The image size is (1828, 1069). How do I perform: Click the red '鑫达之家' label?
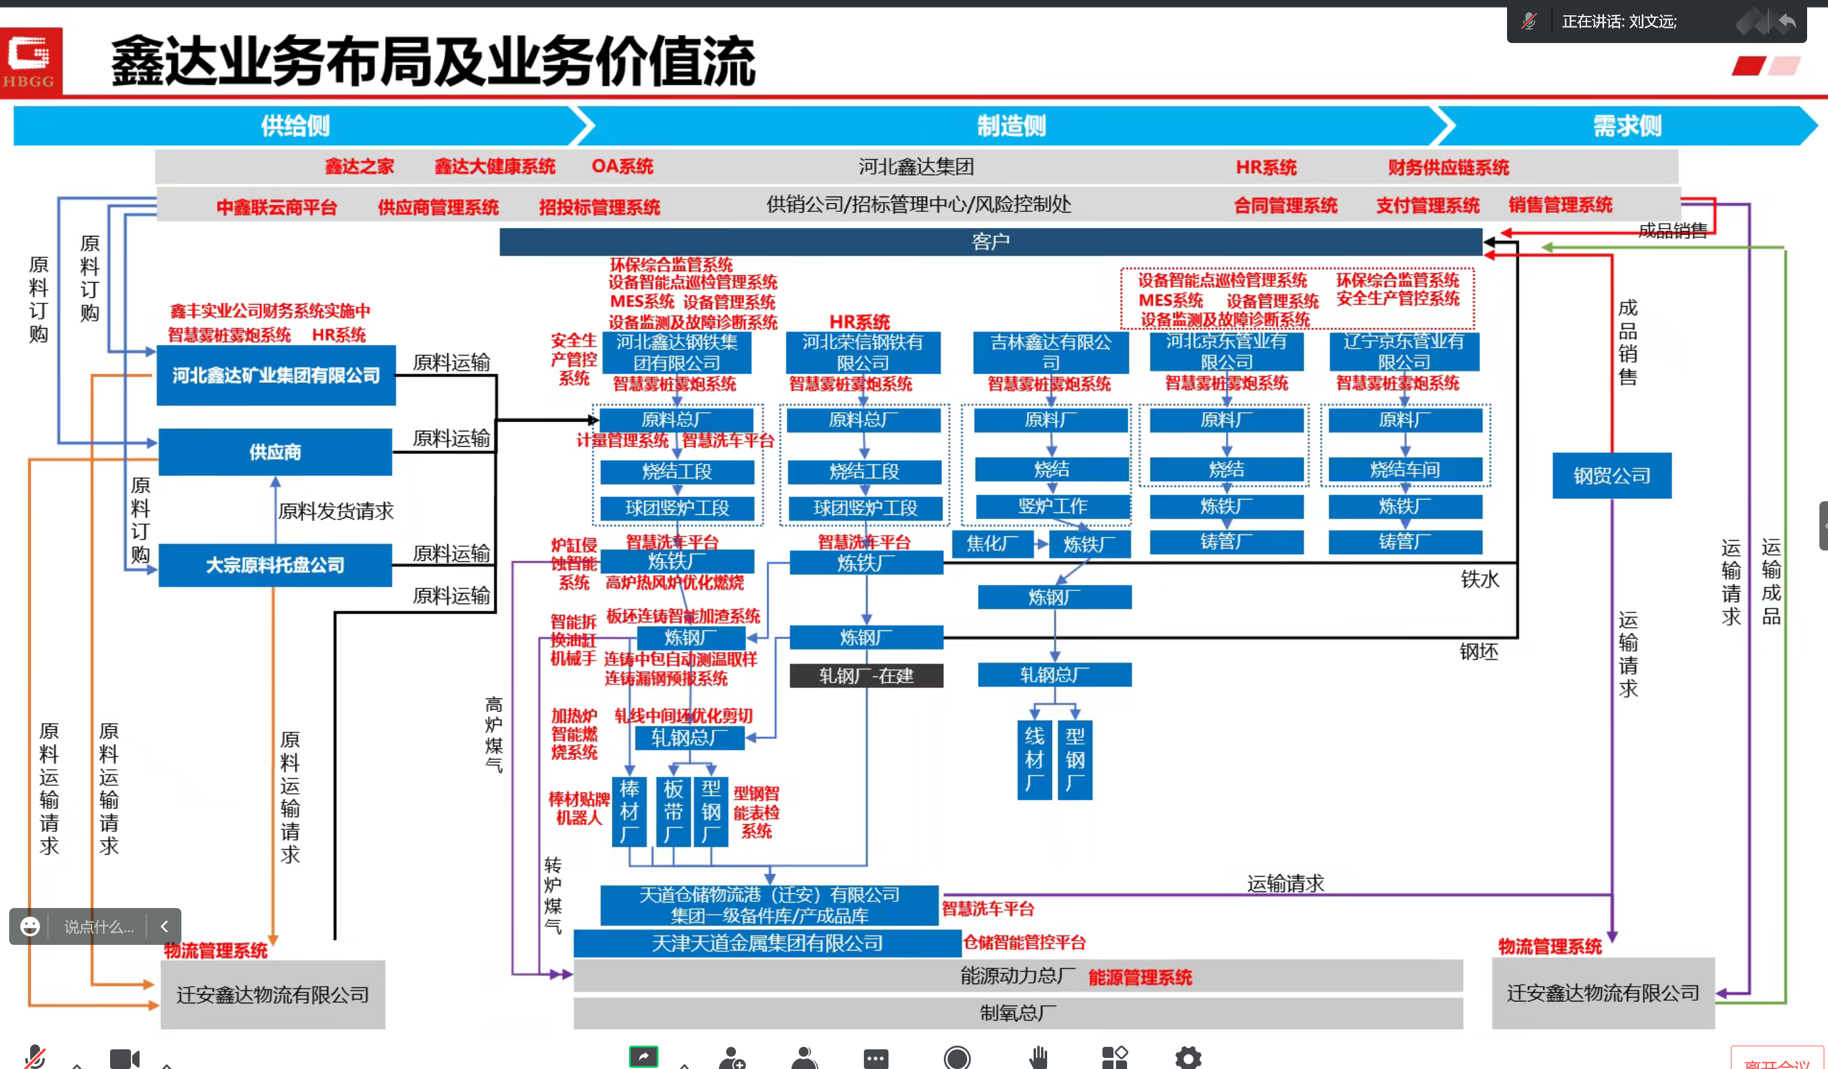coord(359,166)
